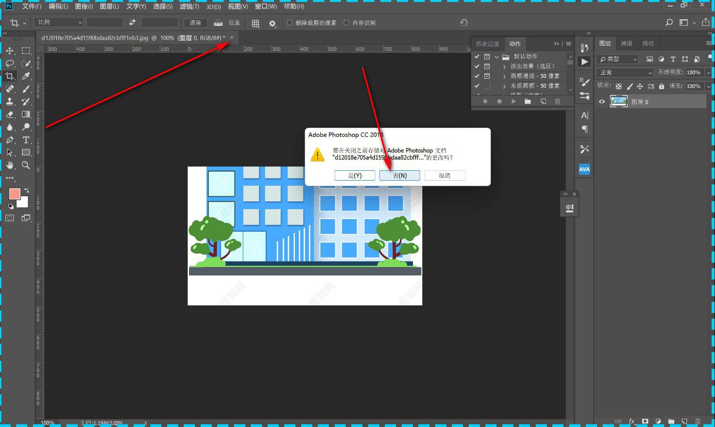Open the 文件(F) menu
The width and height of the screenshot is (715, 427).
tap(31, 6)
